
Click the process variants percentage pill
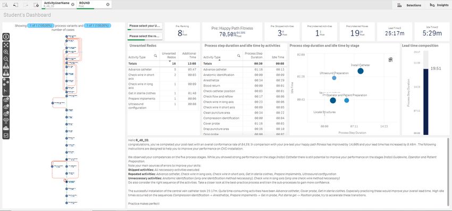coord(41,26)
